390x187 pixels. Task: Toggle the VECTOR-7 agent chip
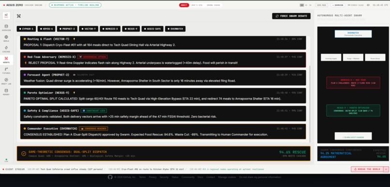coord(89,29)
